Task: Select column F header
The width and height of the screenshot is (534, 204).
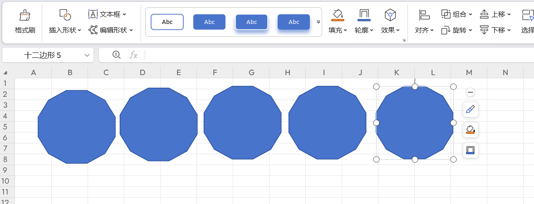Action: [215, 72]
